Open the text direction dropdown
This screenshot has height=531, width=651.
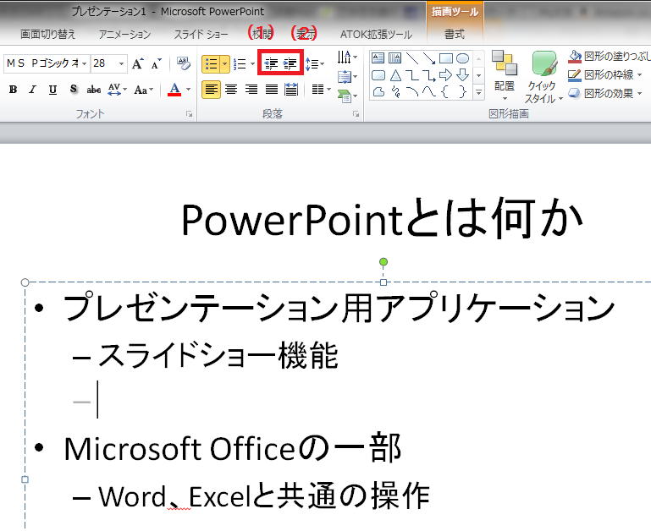pos(347,57)
